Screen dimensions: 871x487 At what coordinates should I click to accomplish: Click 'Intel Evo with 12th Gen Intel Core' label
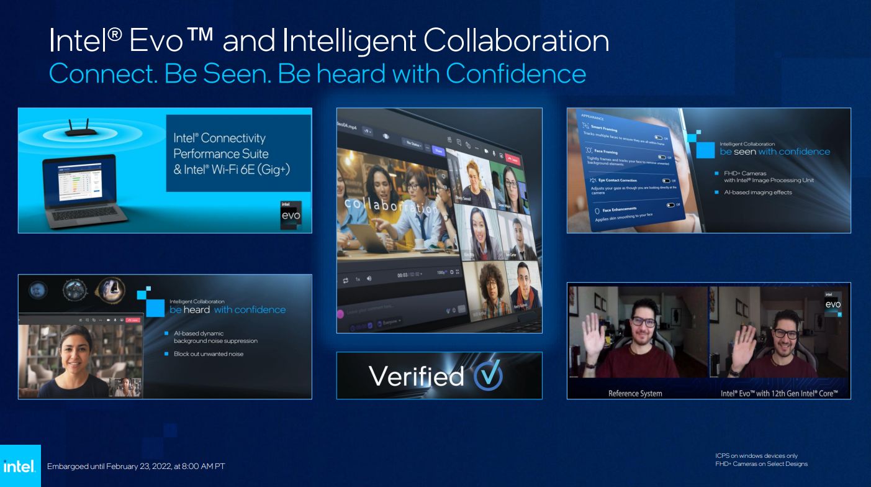(x=780, y=393)
